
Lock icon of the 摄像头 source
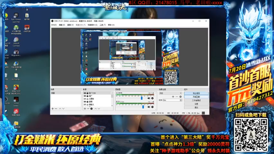[x=87, y=105]
